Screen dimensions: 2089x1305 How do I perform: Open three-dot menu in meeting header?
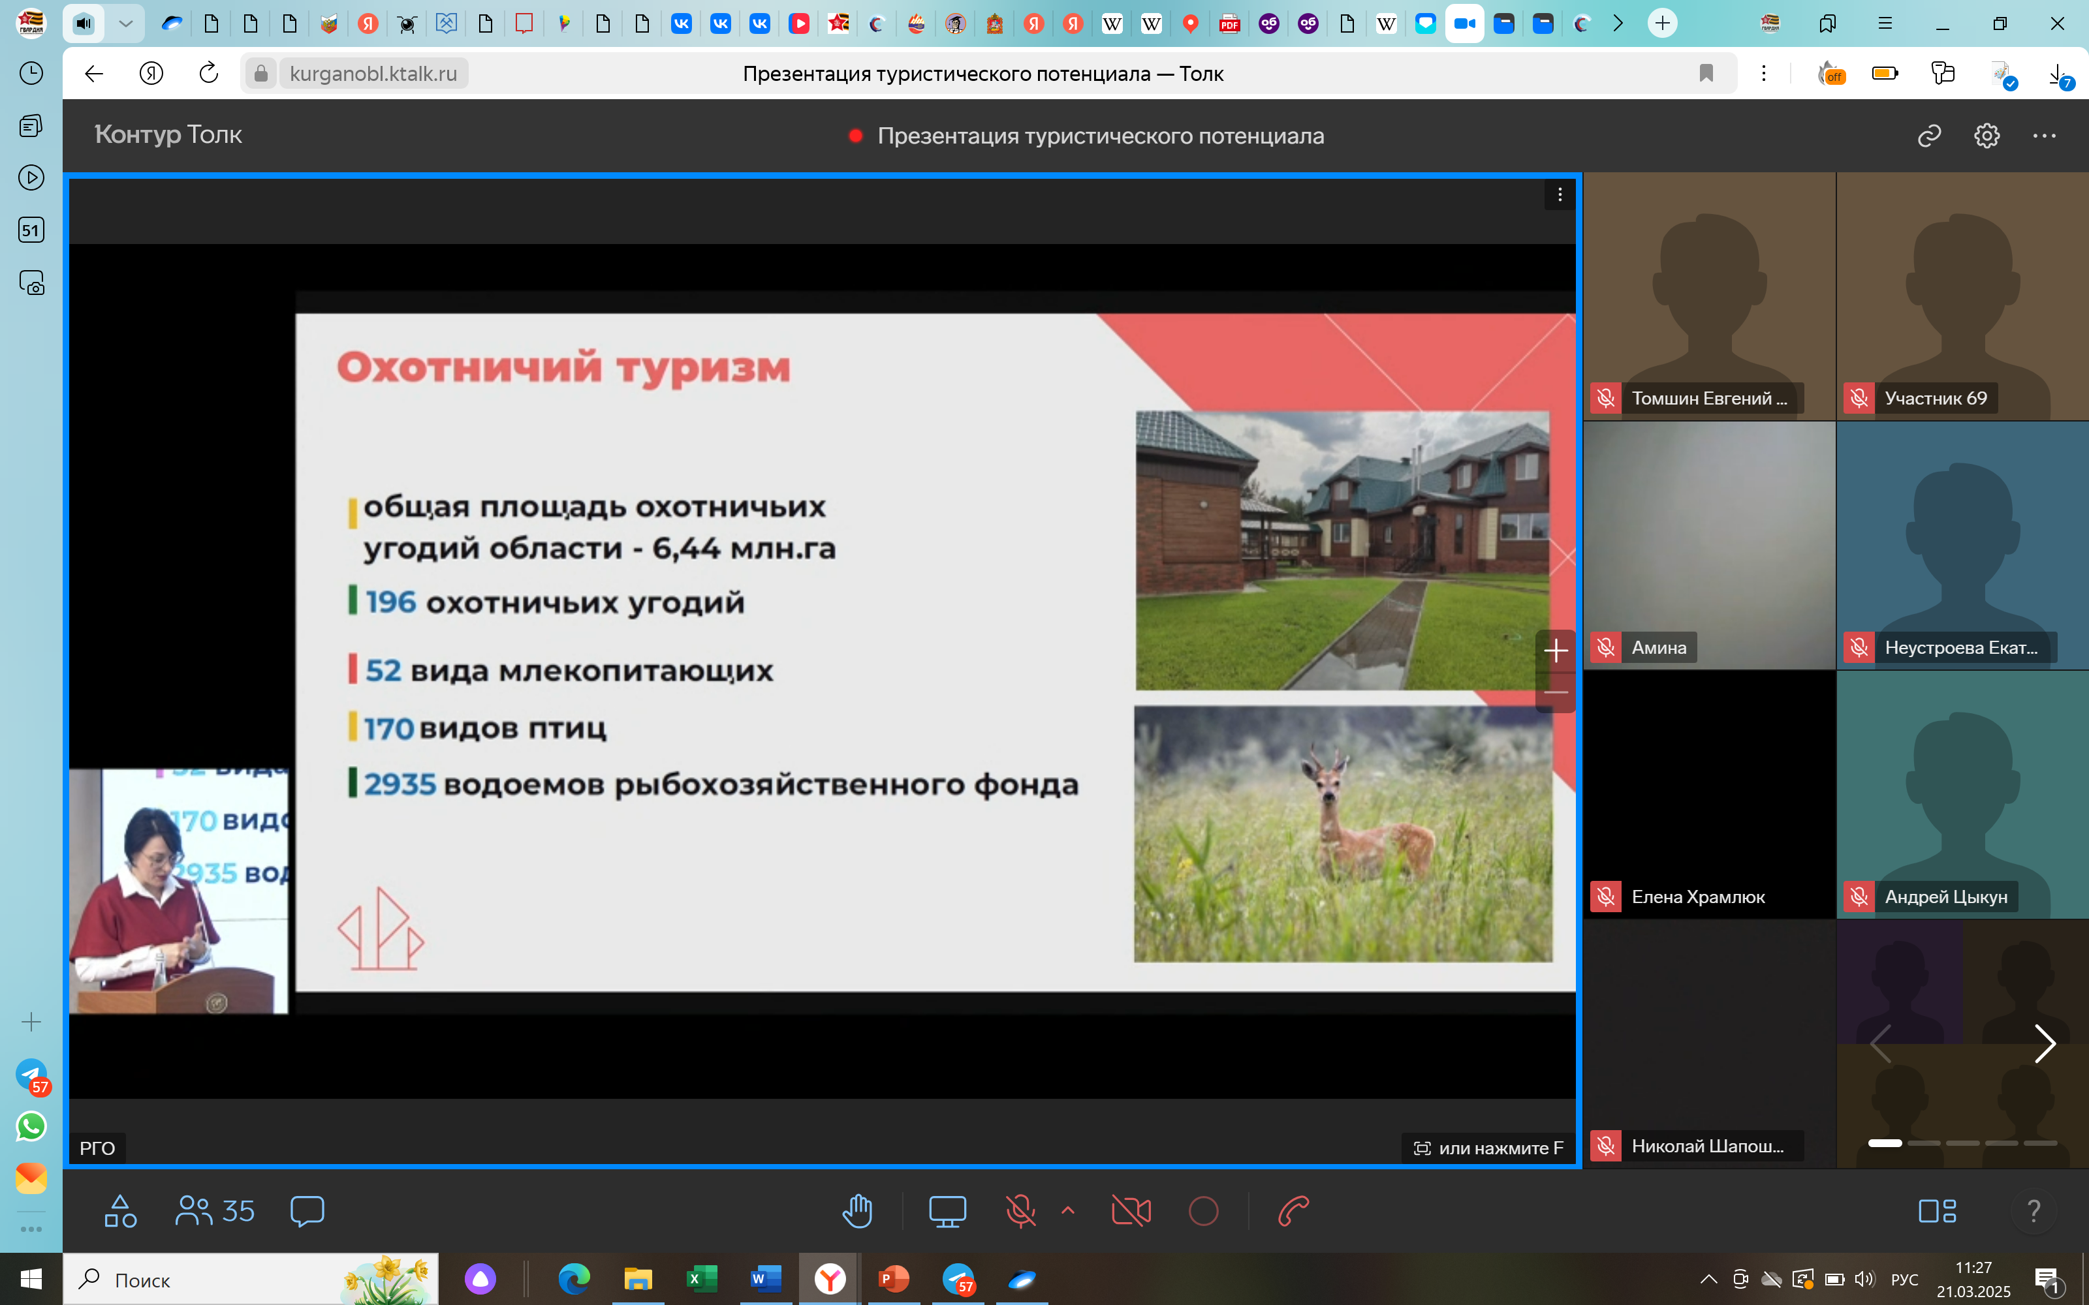tap(2044, 136)
